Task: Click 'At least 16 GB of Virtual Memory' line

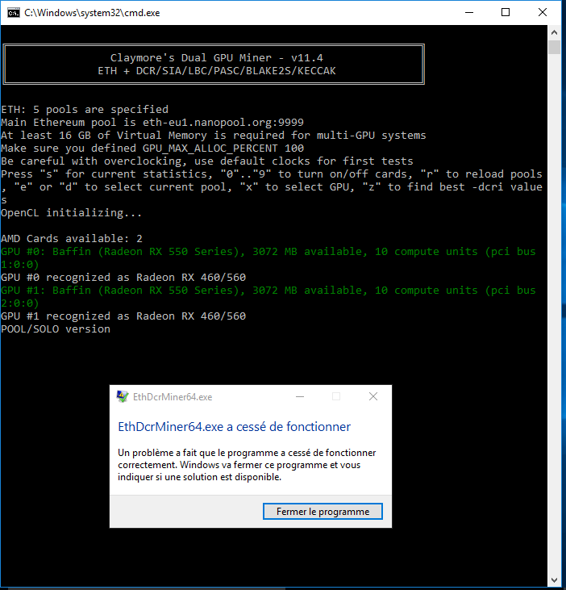Action: [x=214, y=135]
